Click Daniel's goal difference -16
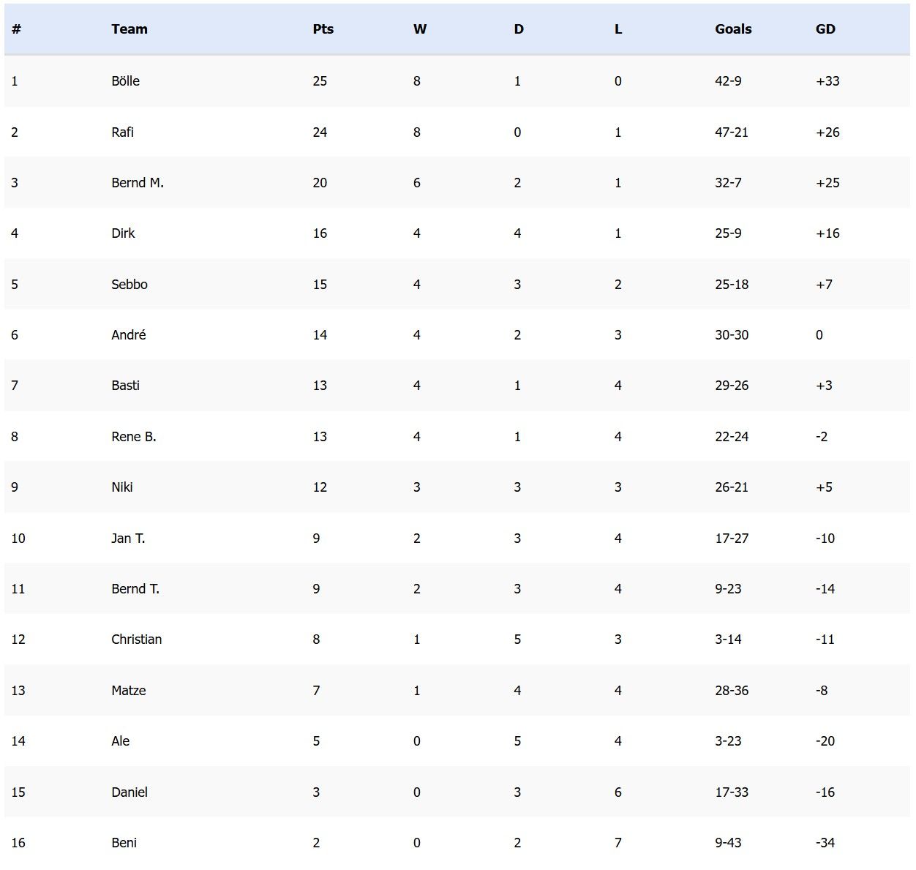916x870 pixels. click(x=825, y=792)
